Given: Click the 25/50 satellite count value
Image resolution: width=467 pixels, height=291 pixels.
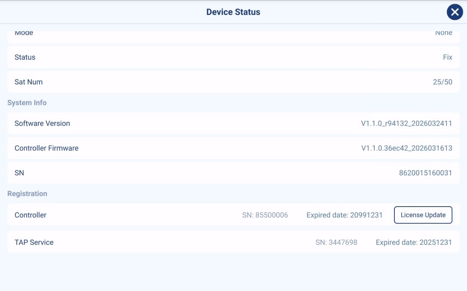Looking at the screenshot, I should point(443,82).
